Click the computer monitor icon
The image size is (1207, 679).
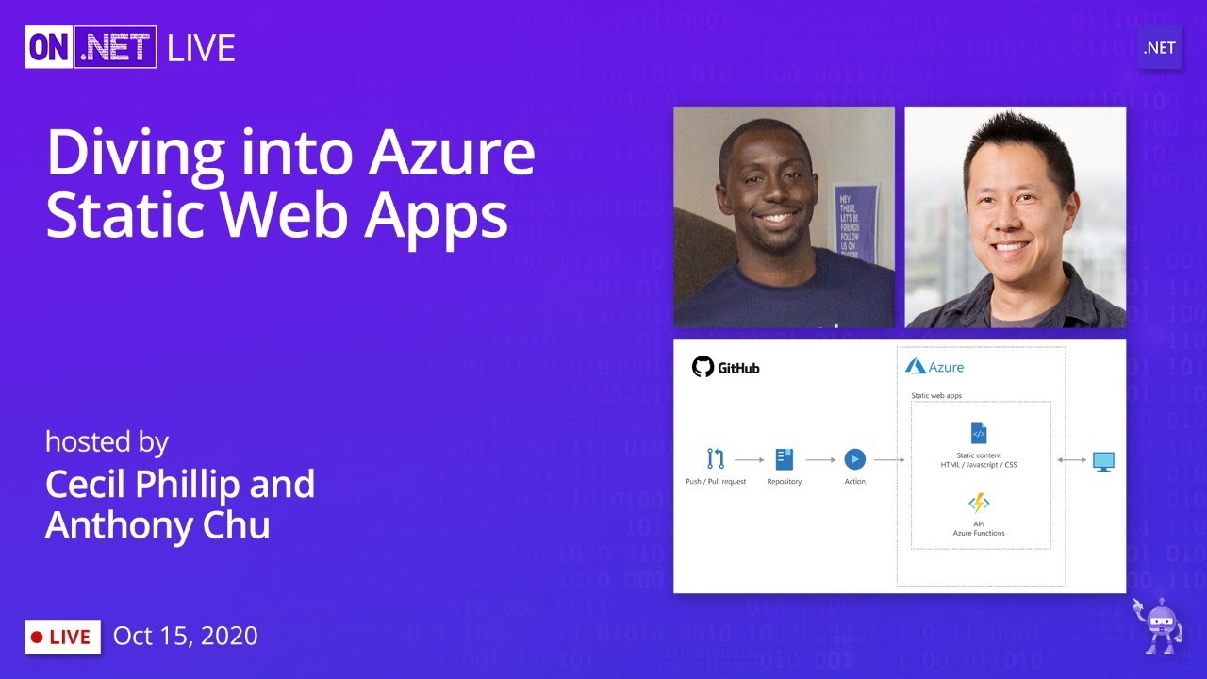1103,461
